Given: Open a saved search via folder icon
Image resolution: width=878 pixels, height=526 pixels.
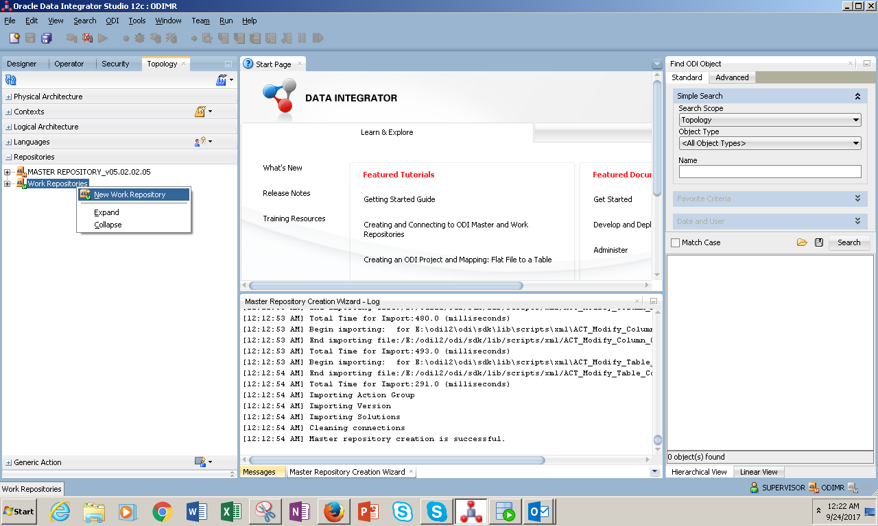Looking at the screenshot, I should click(802, 242).
